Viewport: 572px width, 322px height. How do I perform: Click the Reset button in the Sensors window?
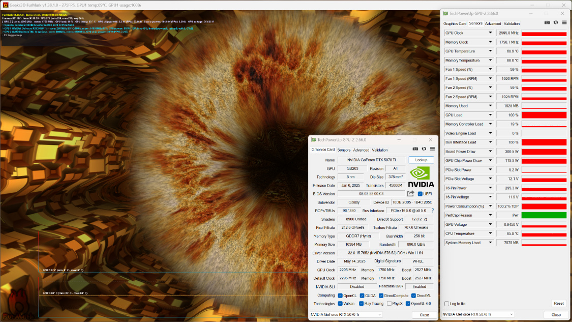pos(558,303)
